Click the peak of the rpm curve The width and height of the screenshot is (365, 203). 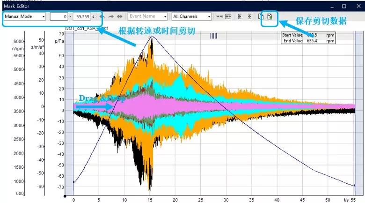point(151,36)
